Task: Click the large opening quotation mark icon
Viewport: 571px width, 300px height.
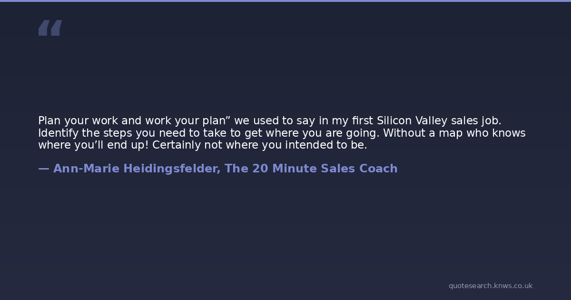Action: pos(50,28)
